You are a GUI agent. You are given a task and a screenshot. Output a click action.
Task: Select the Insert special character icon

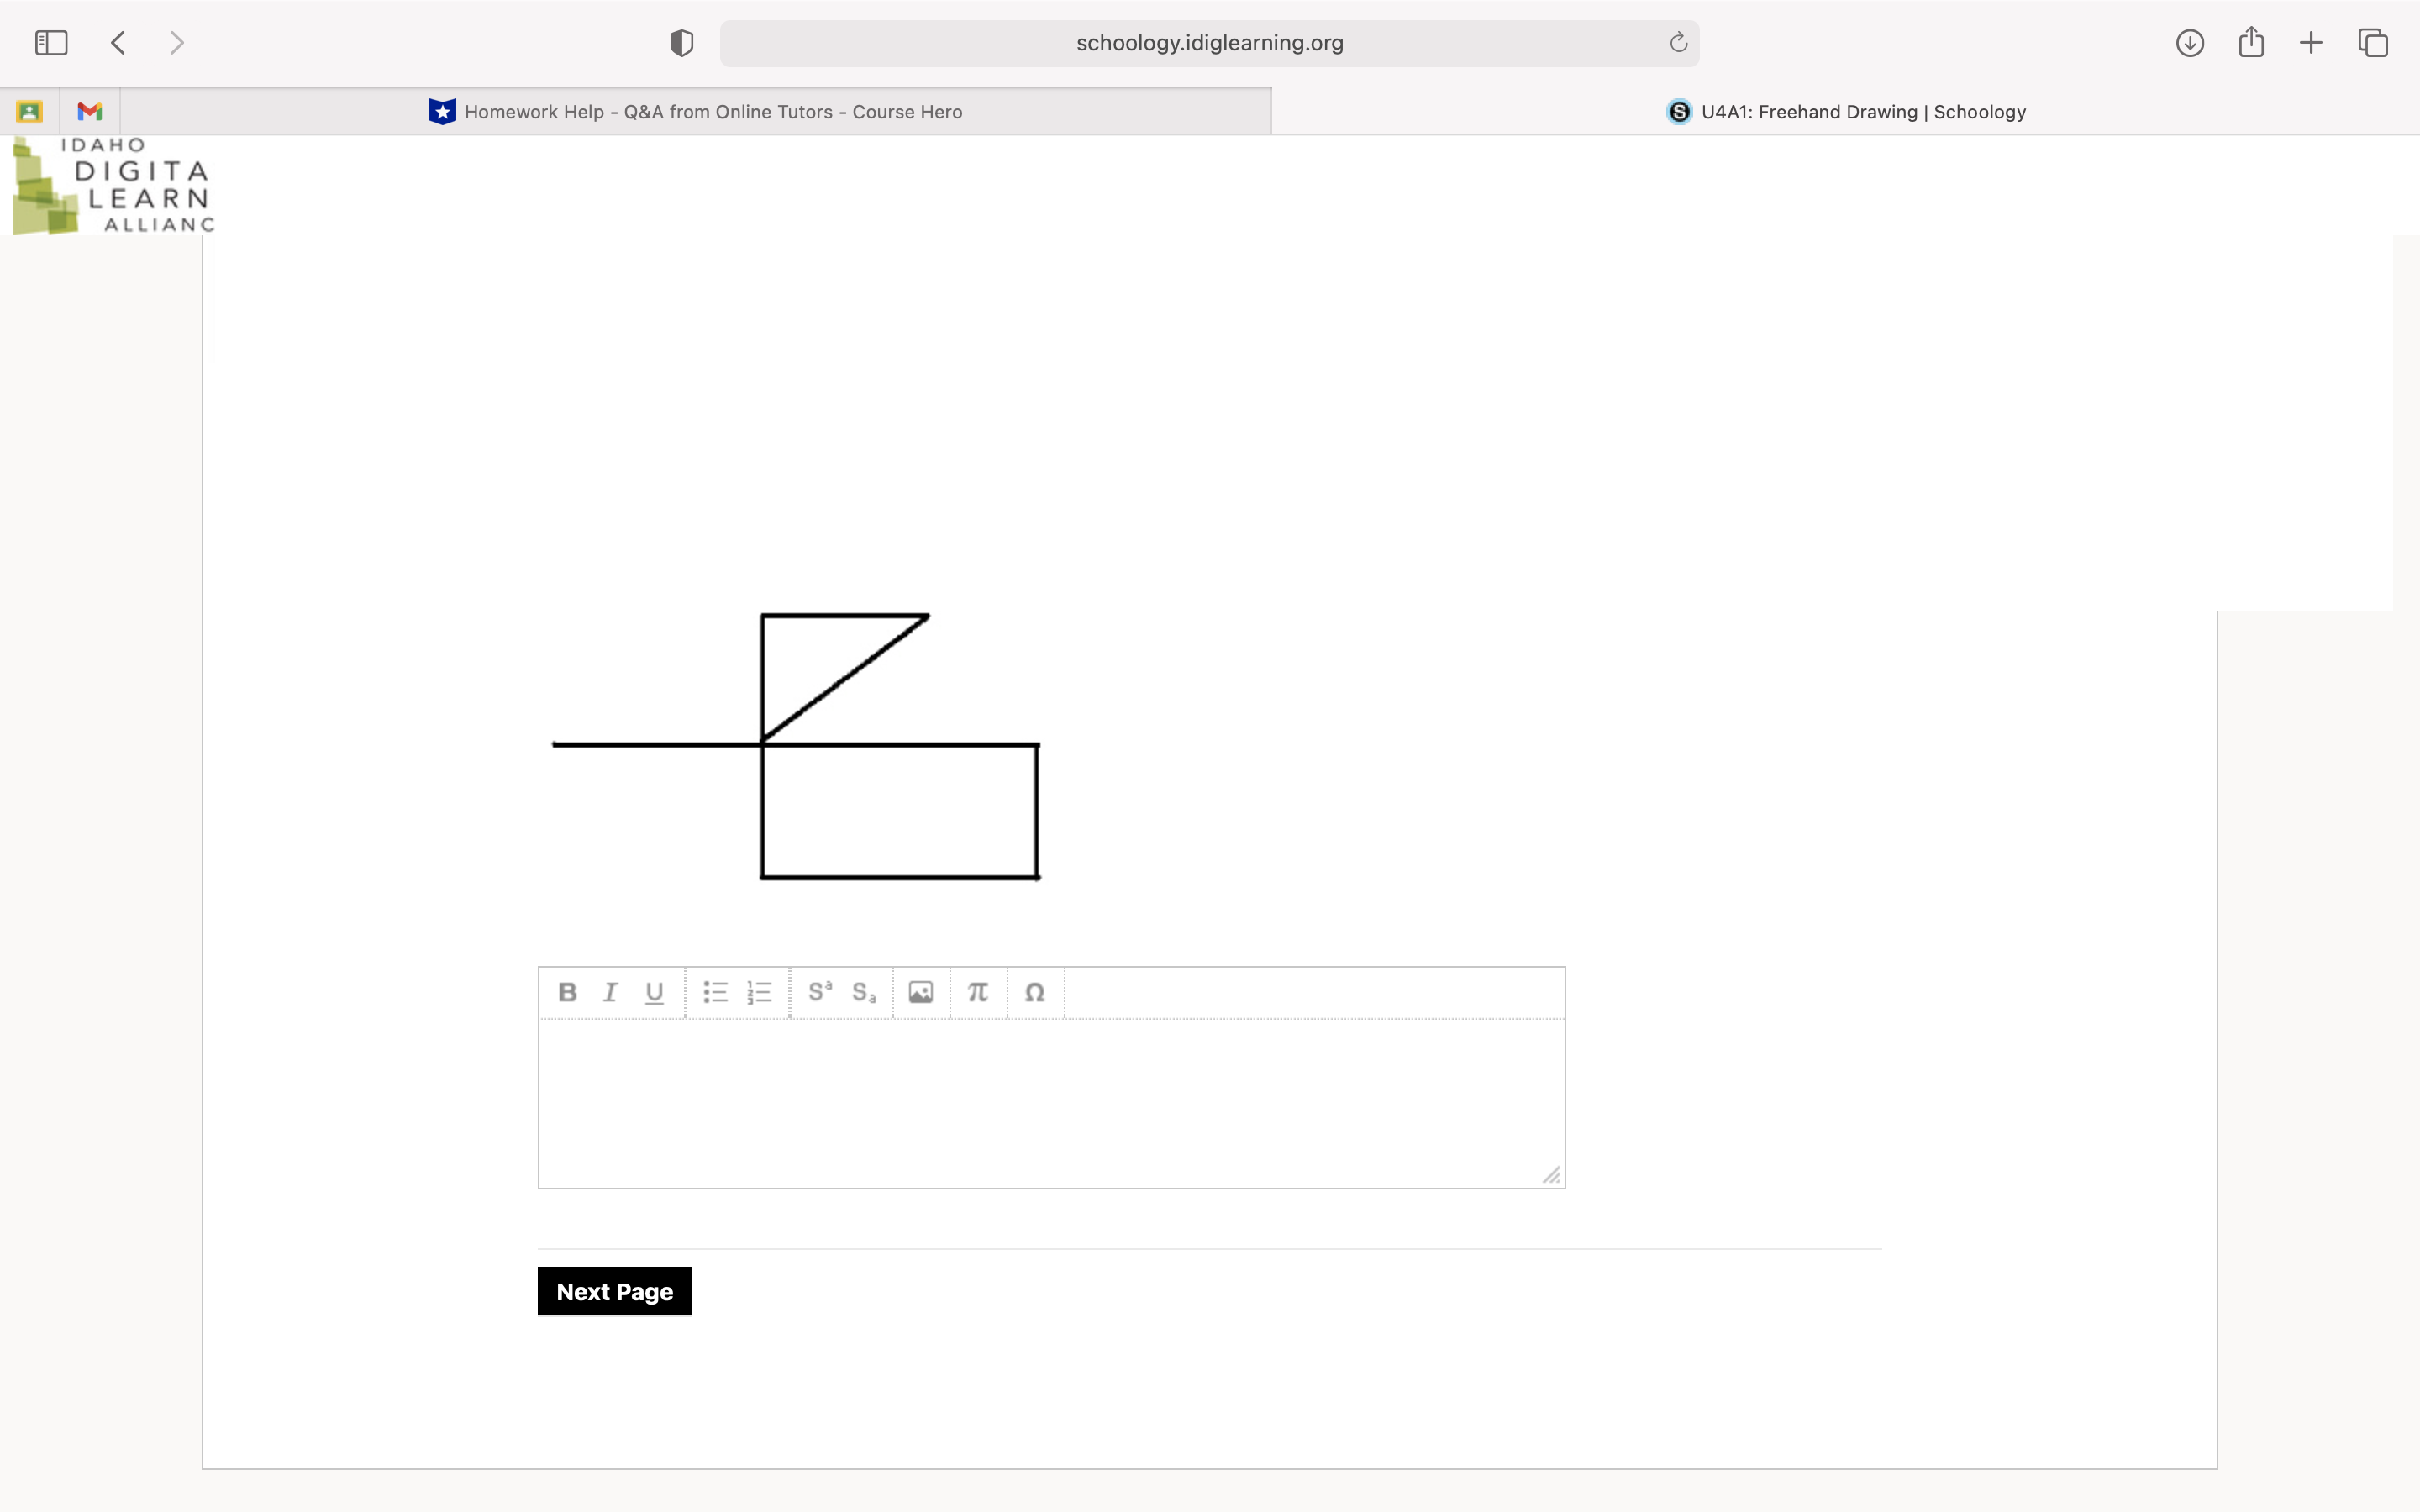(x=1034, y=993)
